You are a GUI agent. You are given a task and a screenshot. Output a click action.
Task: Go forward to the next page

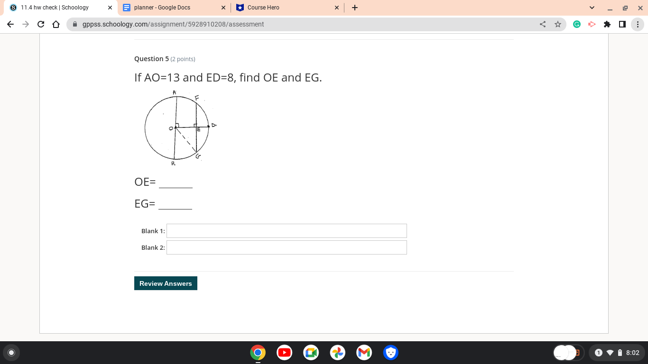[x=26, y=24]
